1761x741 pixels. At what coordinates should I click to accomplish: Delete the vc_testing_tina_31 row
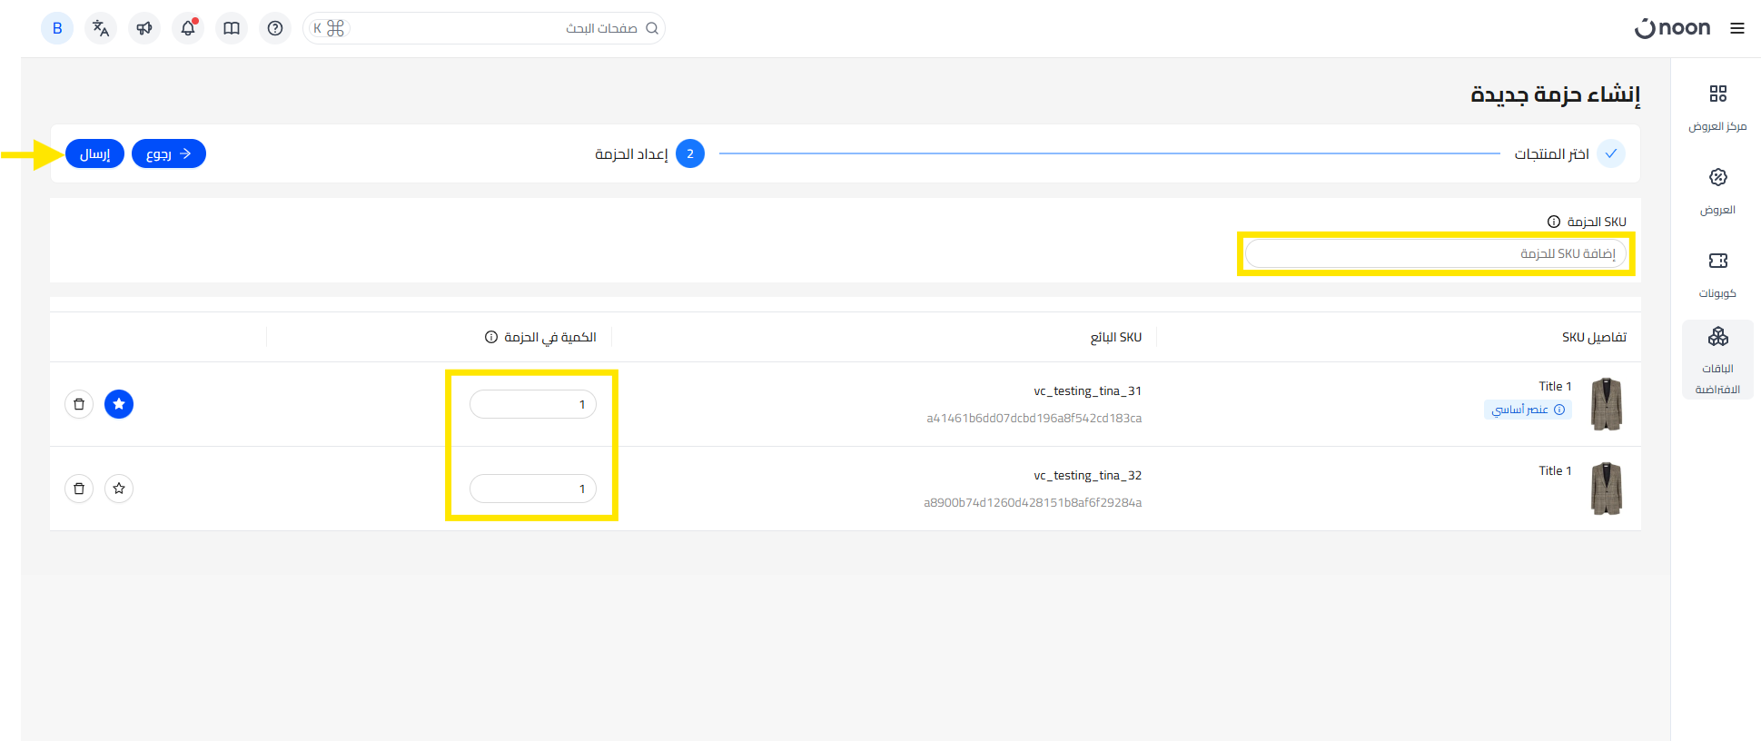click(79, 404)
